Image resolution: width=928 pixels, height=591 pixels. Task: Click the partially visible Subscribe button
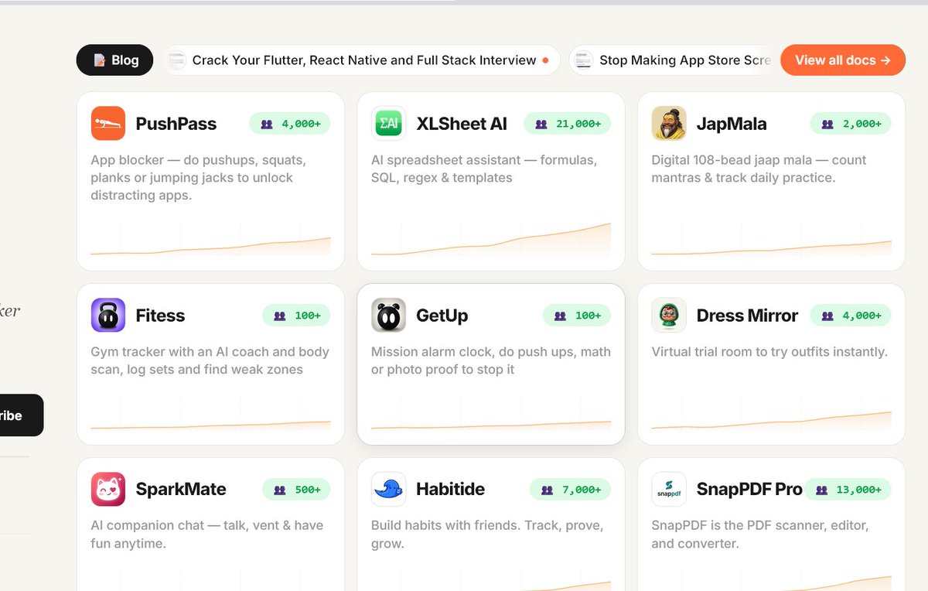click(x=22, y=415)
